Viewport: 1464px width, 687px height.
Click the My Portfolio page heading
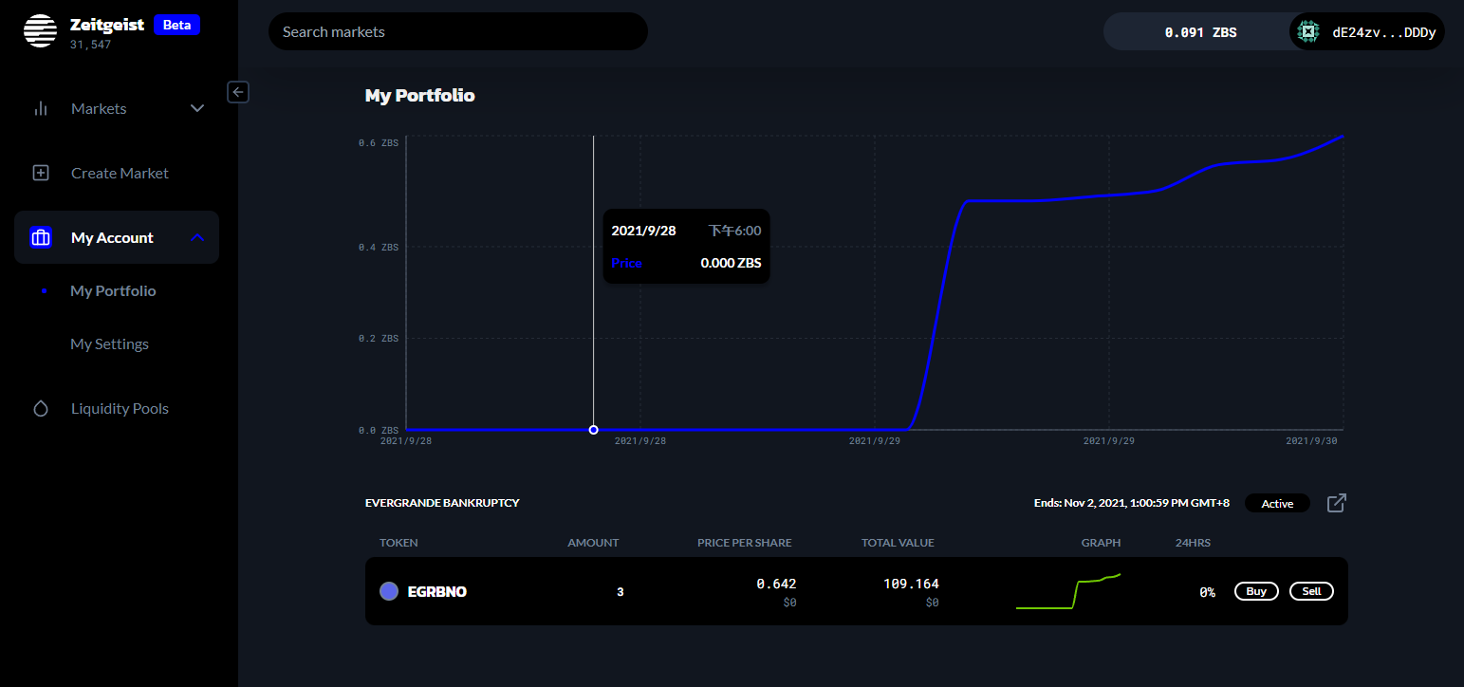tap(420, 95)
